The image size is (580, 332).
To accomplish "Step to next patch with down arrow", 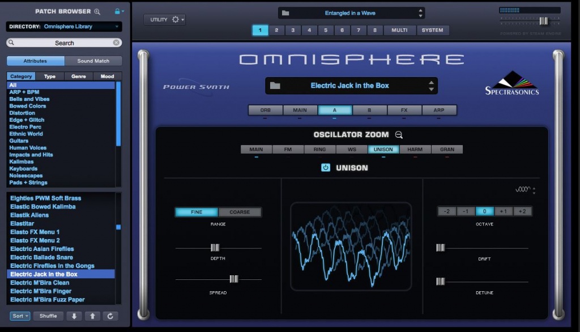I will [x=74, y=316].
